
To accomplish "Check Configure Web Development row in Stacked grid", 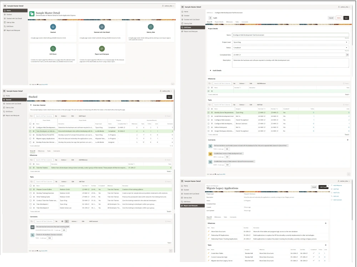I will [x=30, y=127].
